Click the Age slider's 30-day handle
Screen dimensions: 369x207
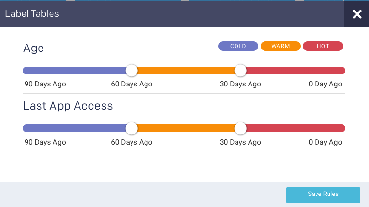point(240,71)
